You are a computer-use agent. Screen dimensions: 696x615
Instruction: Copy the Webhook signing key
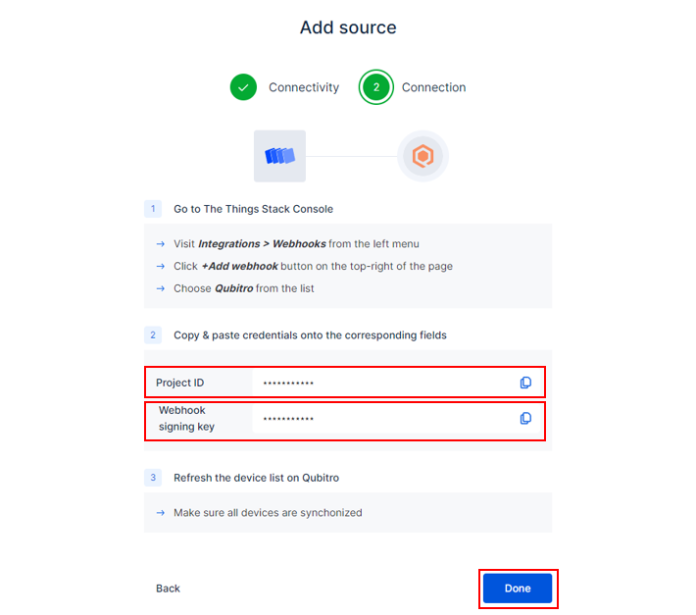point(525,418)
